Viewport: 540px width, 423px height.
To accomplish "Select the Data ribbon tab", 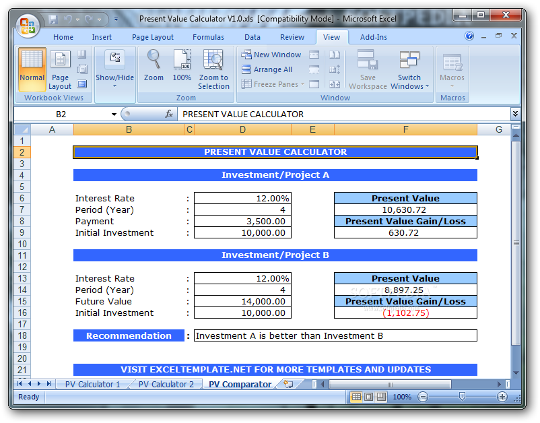I will tap(252, 37).
